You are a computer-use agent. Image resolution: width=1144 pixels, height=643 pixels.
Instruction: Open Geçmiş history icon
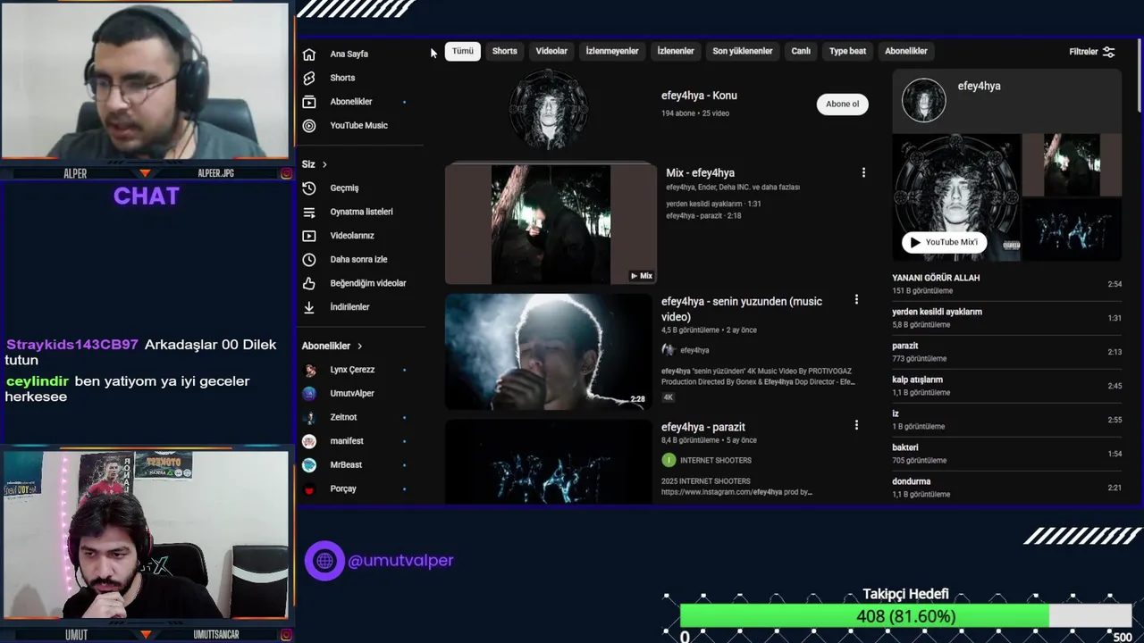[x=308, y=188]
